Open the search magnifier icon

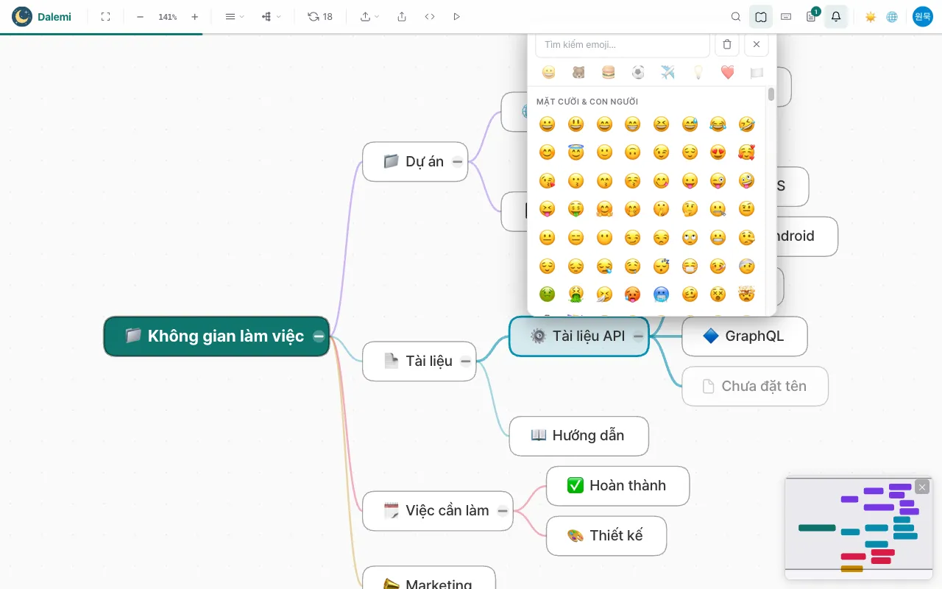click(x=736, y=16)
